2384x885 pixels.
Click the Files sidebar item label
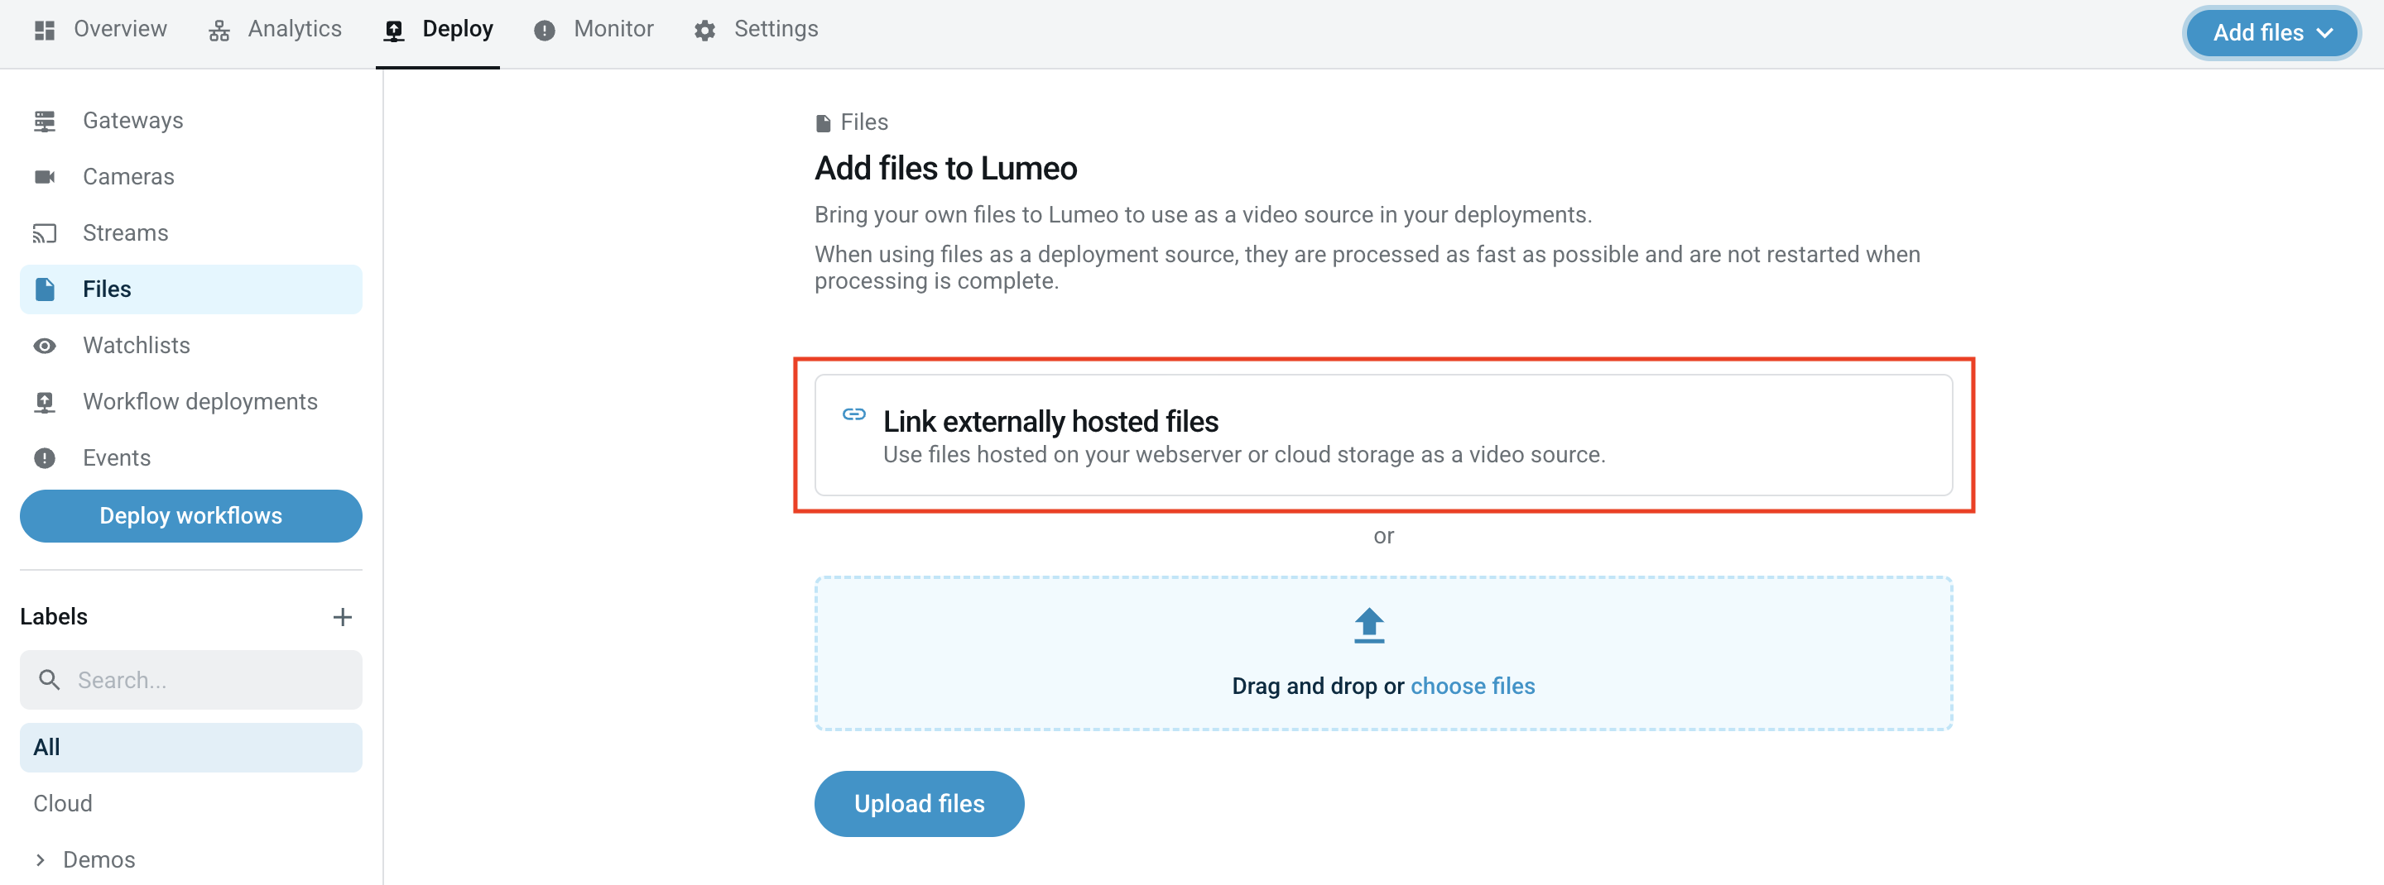(108, 289)
